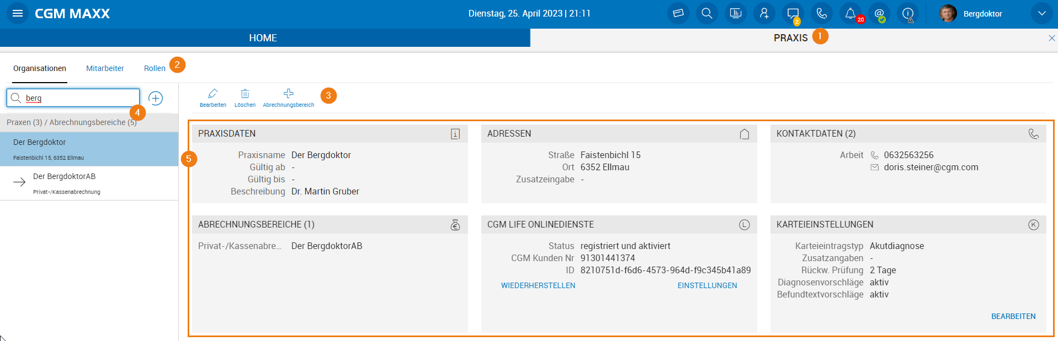Click the CGM LIFE Onlinedienste L icon
This screenshot has width=1058, height=341.
coord(745,225)
